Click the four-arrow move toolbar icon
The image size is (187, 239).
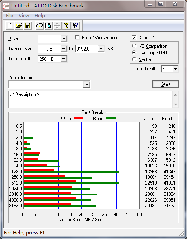[x=57, y=25]
